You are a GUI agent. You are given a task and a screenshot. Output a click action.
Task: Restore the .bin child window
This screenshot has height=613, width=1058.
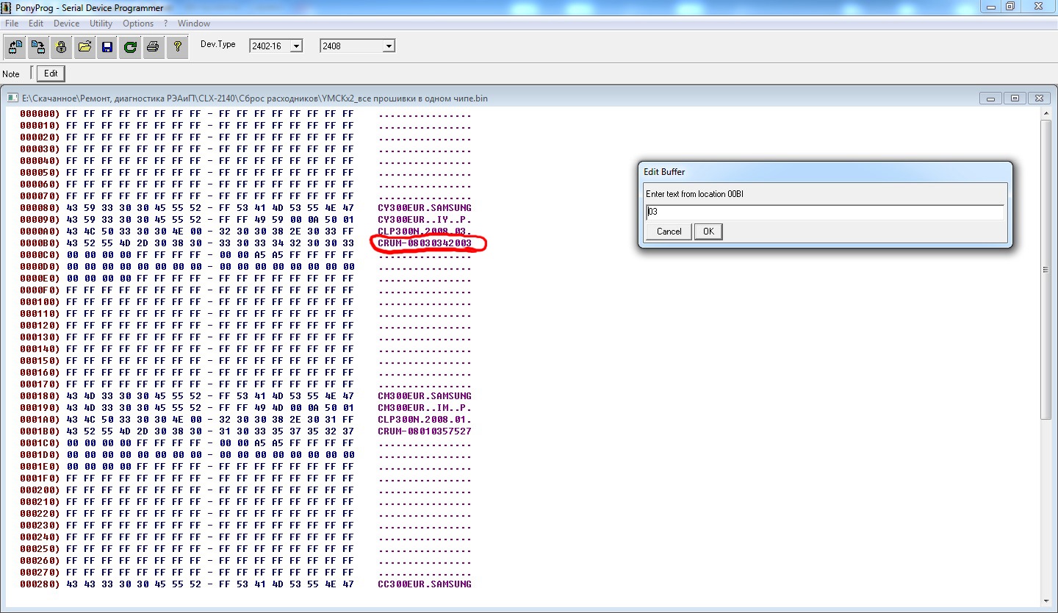pyautogui.click(x=1015, y=98)
